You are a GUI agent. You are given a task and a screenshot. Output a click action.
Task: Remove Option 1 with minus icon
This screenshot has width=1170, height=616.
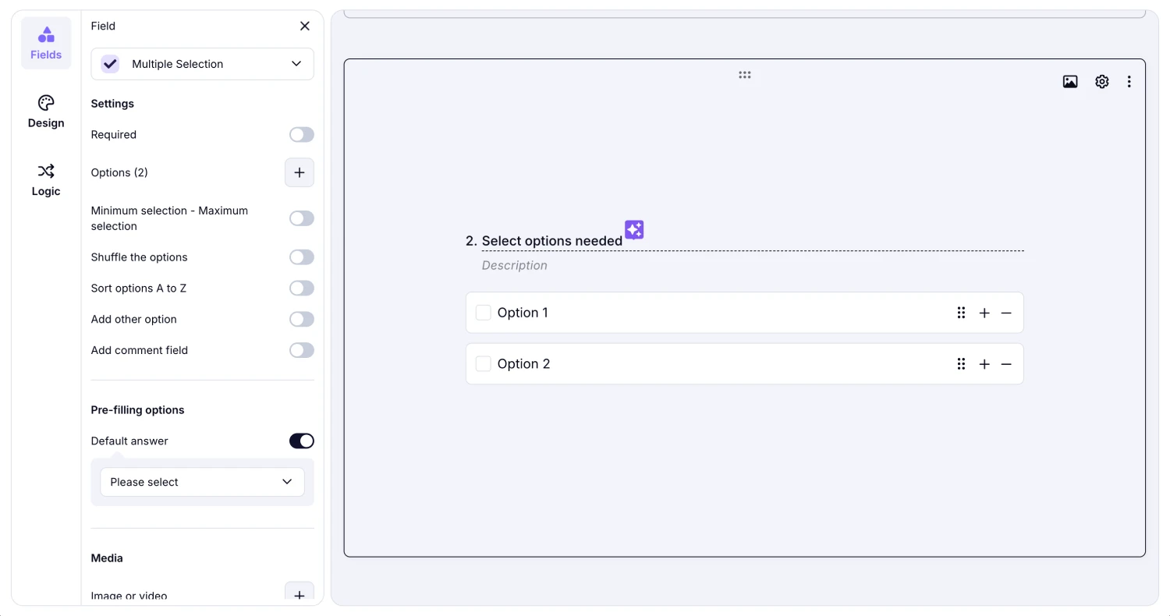(x=1006, y=313)
